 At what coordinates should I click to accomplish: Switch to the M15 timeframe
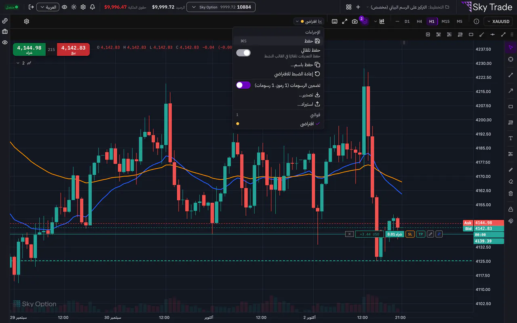coord(446,21)
